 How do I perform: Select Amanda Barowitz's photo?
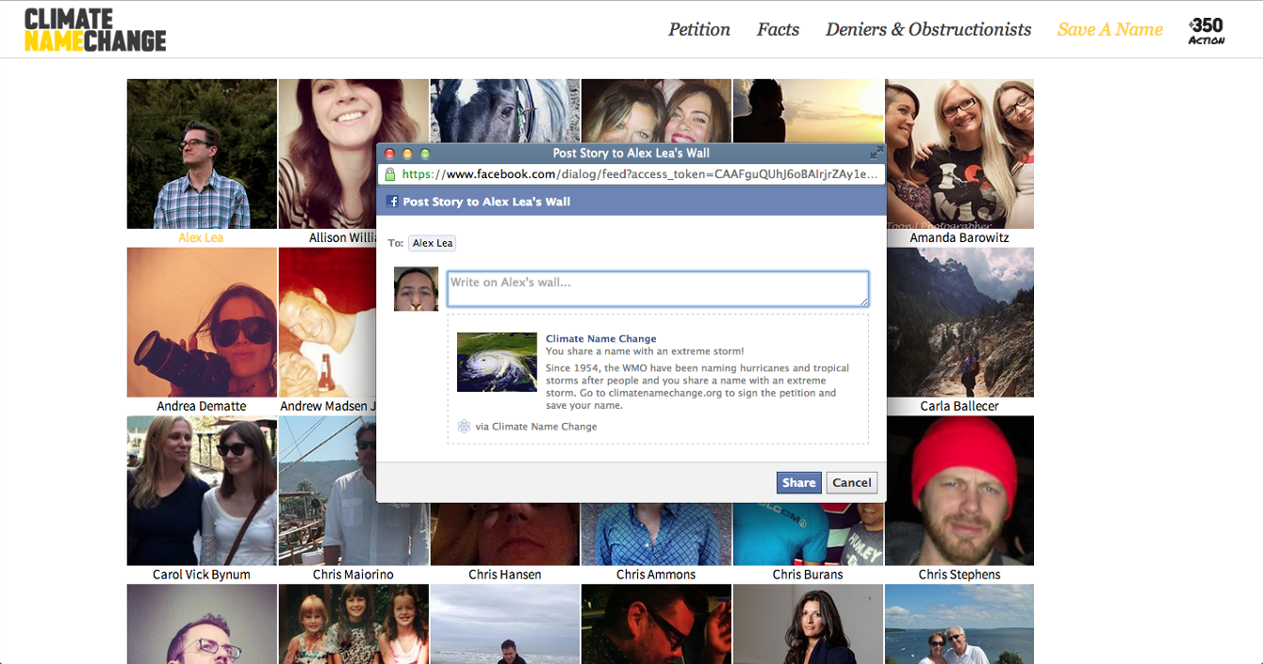(x=960, y=154)
